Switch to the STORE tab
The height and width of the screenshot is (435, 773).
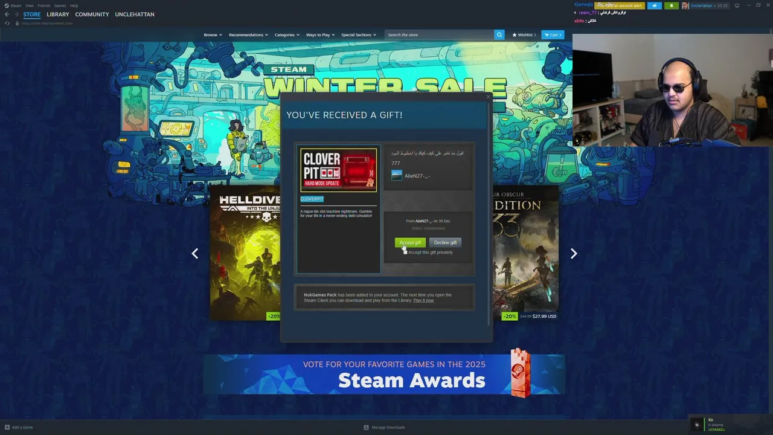[32, 14]
